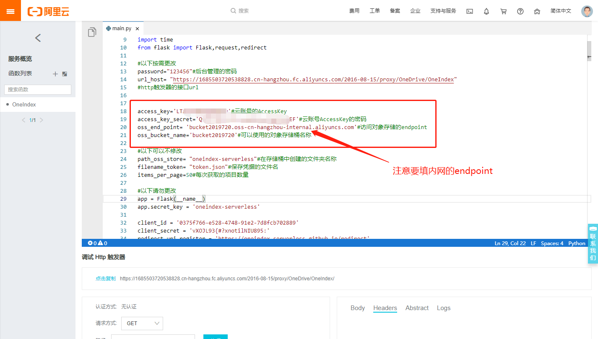This screenshot has height=339, width=598.
Task: Open the GET request method dropdown
Action: [142, 323]
